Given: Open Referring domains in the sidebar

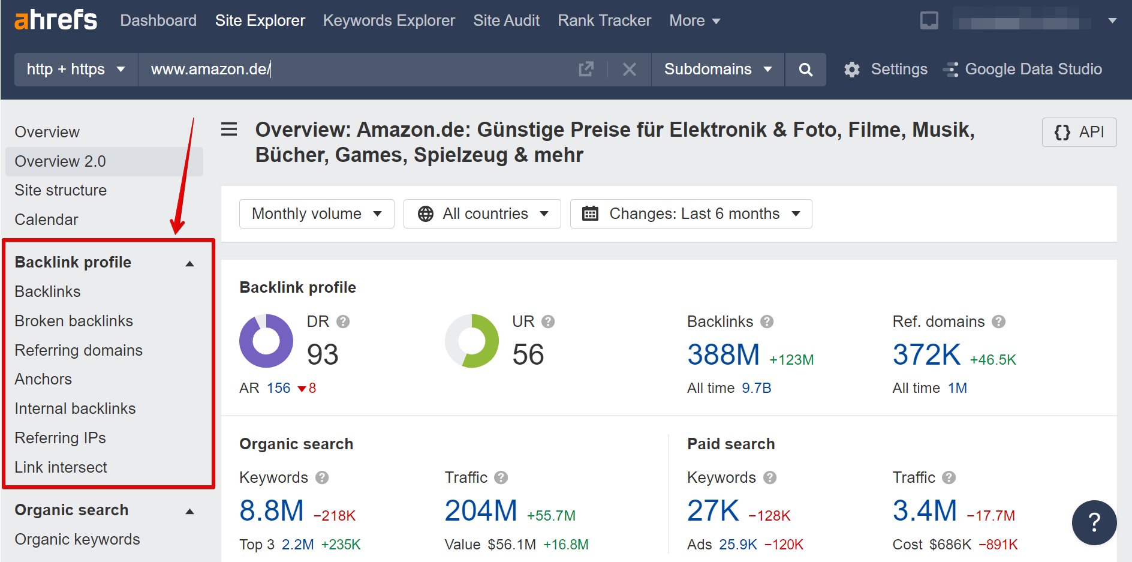Looking at the screenshot, I should pyautogui.click(x=79, y=350).
